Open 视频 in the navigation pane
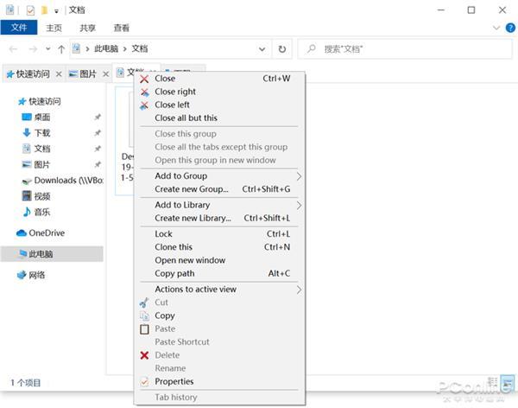The image size is (518, 408). coord(36,196)
